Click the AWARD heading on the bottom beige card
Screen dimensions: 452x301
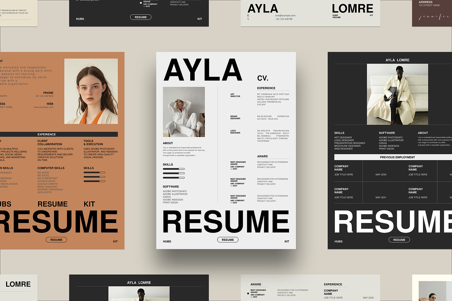[x=256, y=285]
